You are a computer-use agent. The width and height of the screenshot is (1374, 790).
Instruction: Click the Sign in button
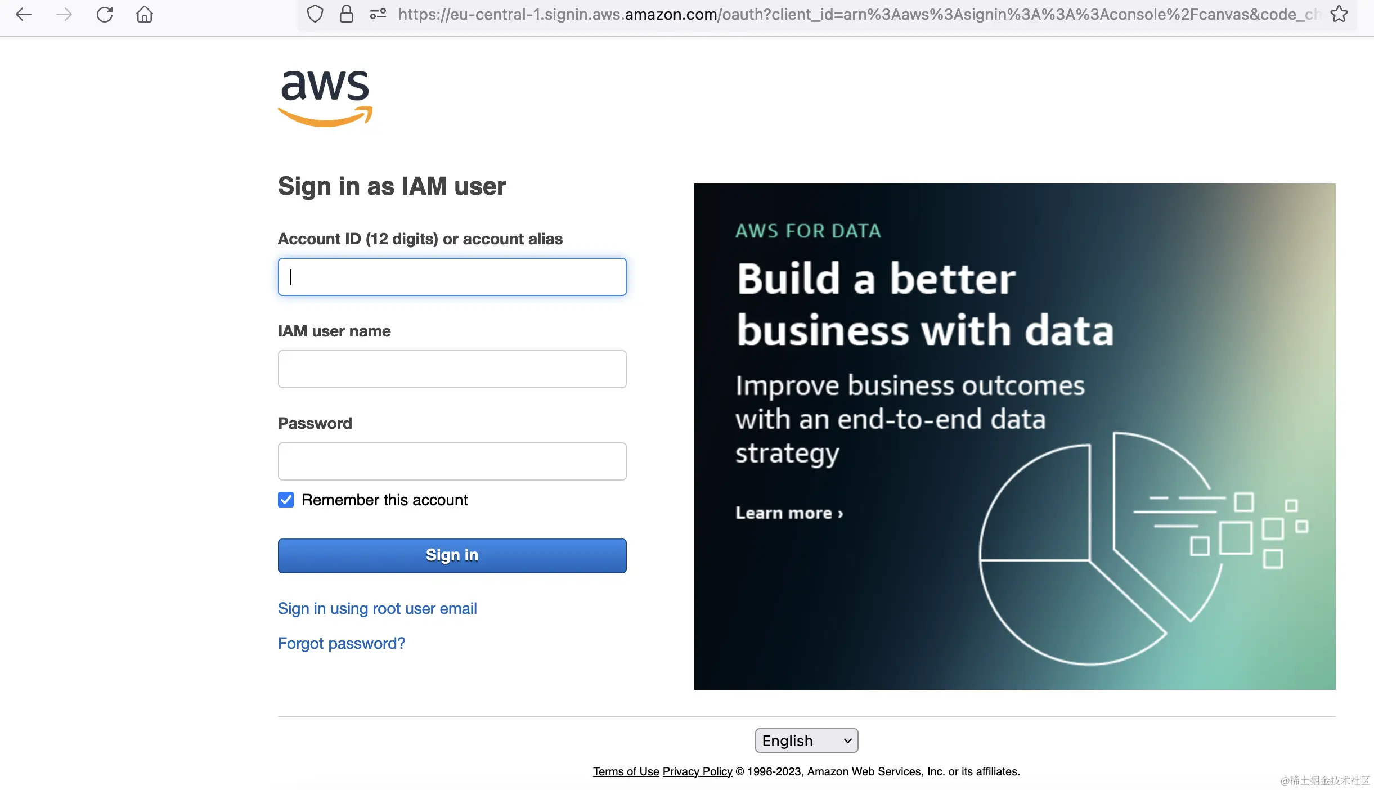coord(452,556)
